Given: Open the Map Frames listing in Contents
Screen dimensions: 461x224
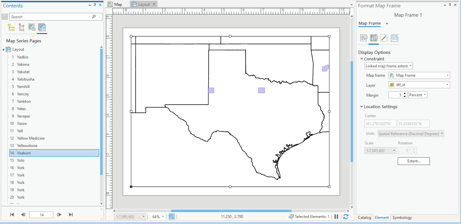Looking at the screenshot, I should pos(32,27).
